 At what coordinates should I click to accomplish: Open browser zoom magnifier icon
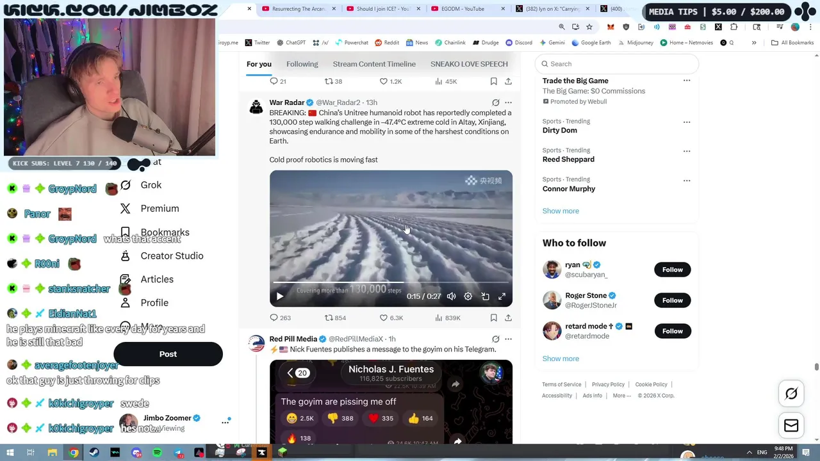pos(562,27)
